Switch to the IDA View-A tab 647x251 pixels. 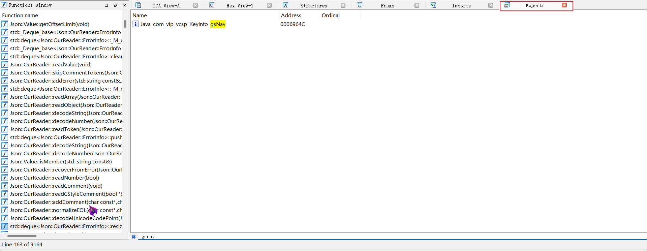click(166, 6)
